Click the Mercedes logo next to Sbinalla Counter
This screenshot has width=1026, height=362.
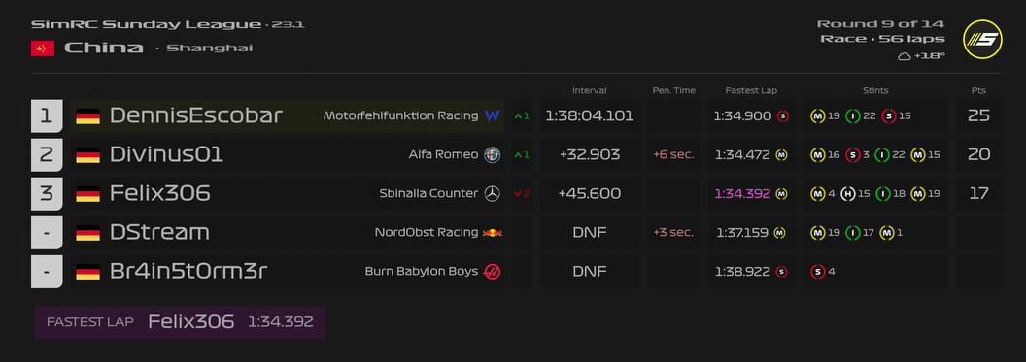click(492, 193)
